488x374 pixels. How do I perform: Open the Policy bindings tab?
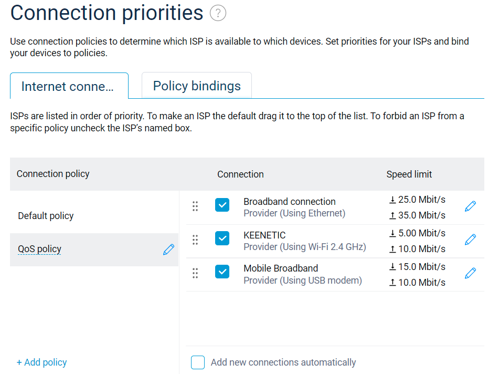[x=197, y=86]
